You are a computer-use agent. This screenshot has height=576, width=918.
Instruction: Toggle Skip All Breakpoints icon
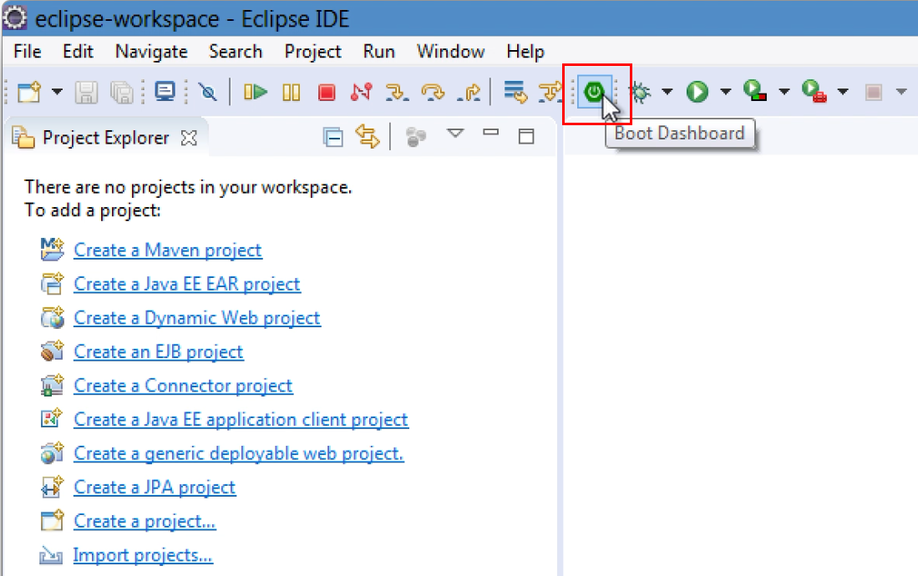[x=207, y=93]
